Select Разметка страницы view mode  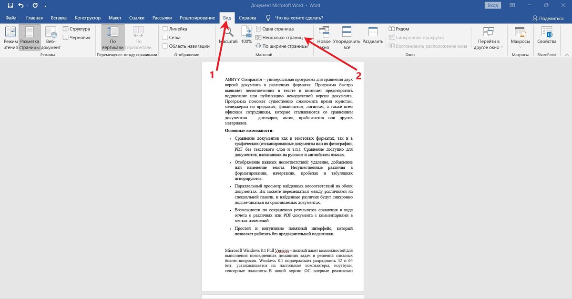[30, 38]
